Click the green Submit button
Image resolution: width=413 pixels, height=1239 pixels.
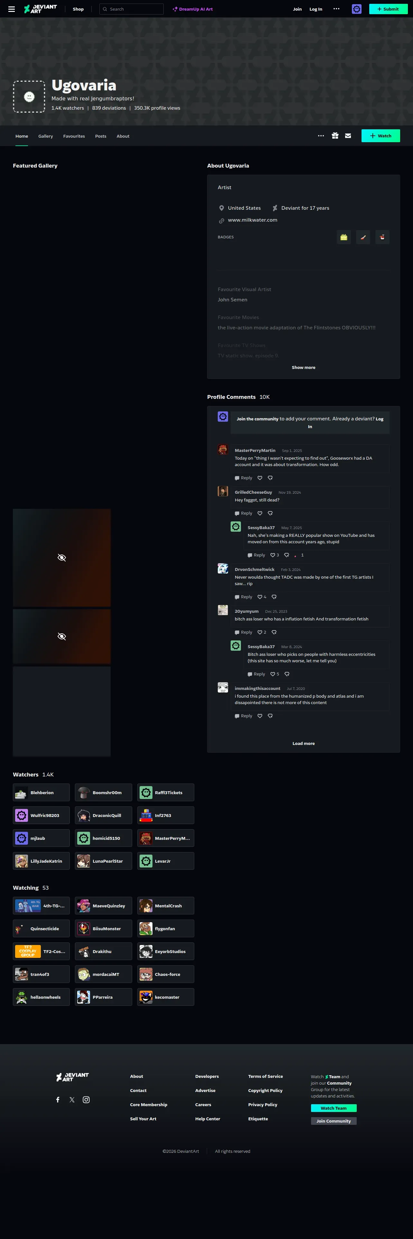(388, 9)
